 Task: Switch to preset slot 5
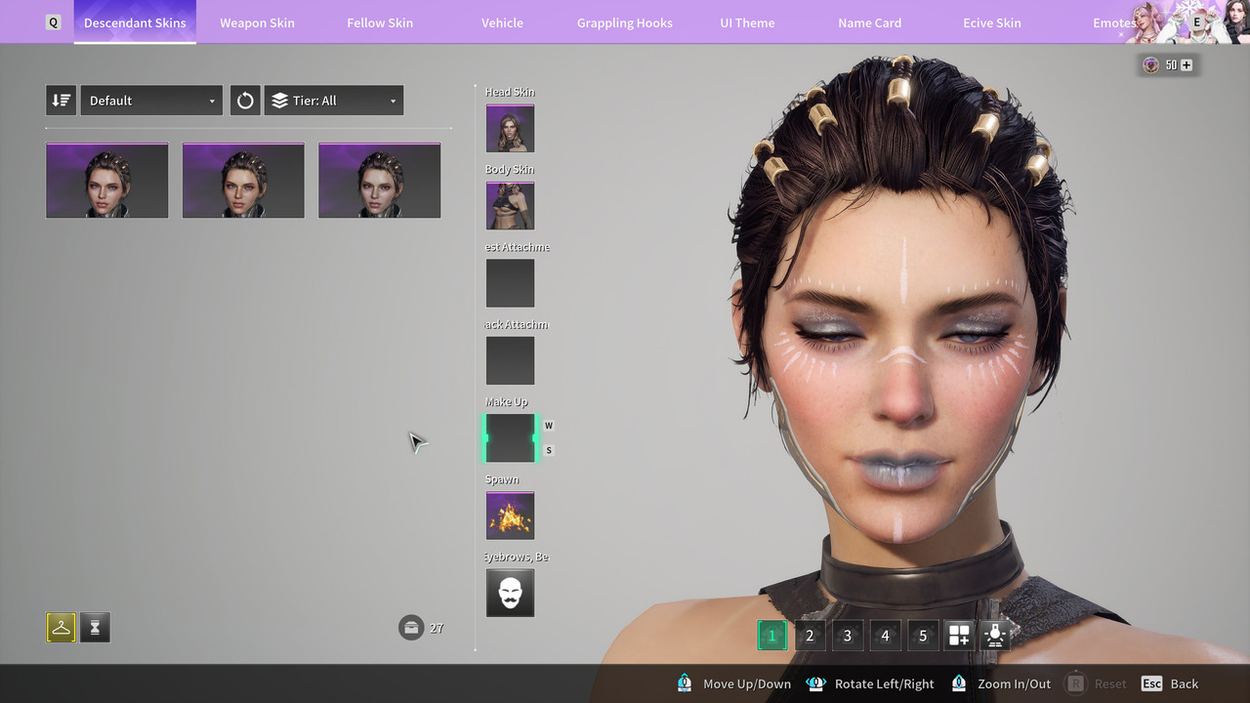(x=922, y=636)
